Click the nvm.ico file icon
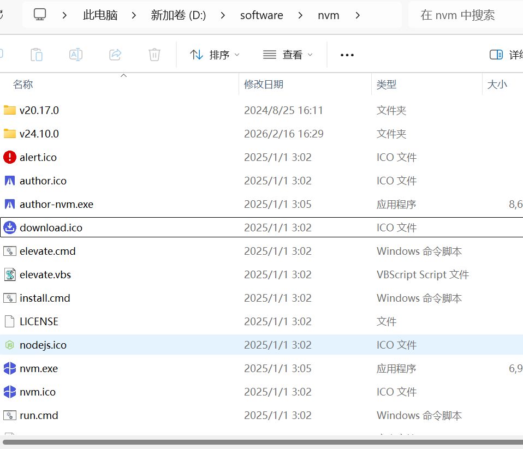The width and height of the screenshot is (523, 449). coord(10,392)
